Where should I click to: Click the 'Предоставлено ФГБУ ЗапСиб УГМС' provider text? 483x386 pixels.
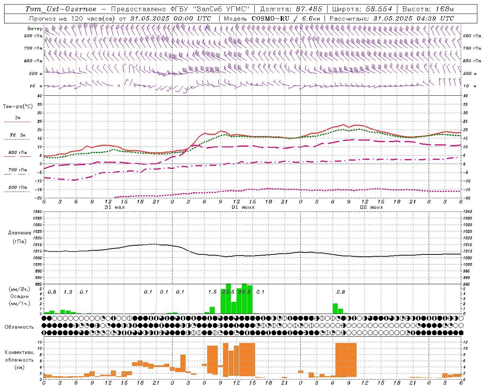pyautogui.click(x=180, y=9)
